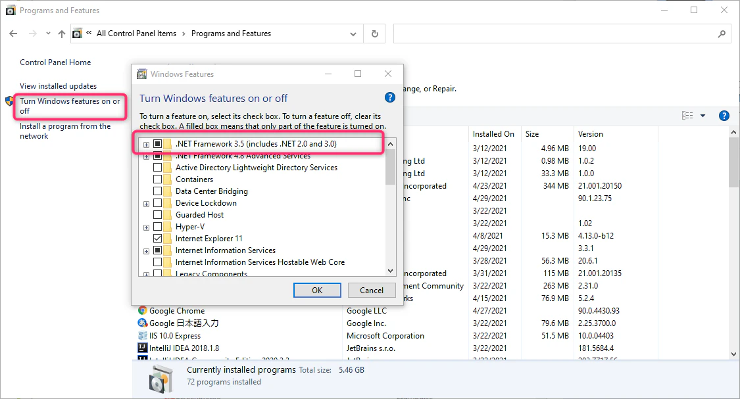Select the IntelliJ IDEA 2018.1.8 icon
This screenshot has height=399, width=740.
click(143, 348)
